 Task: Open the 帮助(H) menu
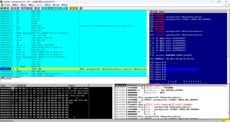[64, 5]
